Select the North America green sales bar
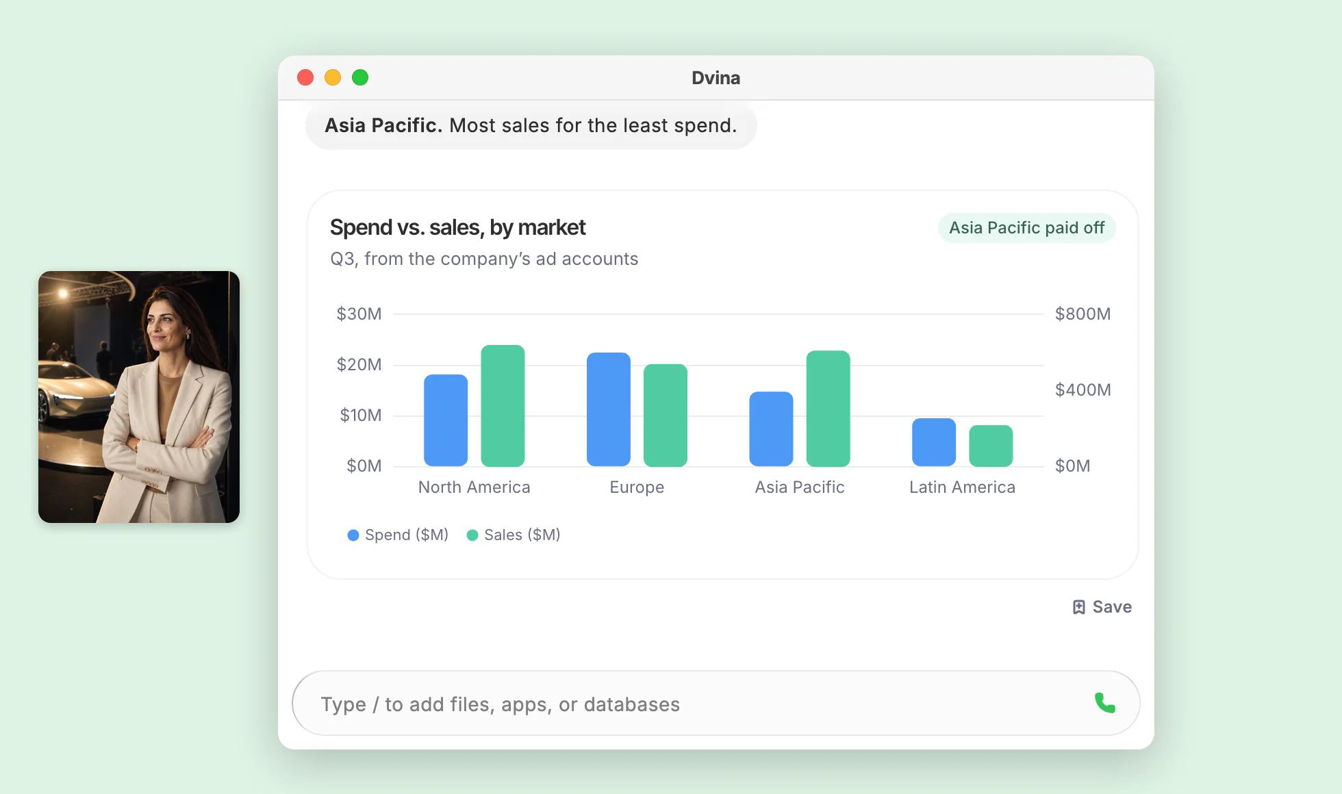 click(x=503, y=406)
